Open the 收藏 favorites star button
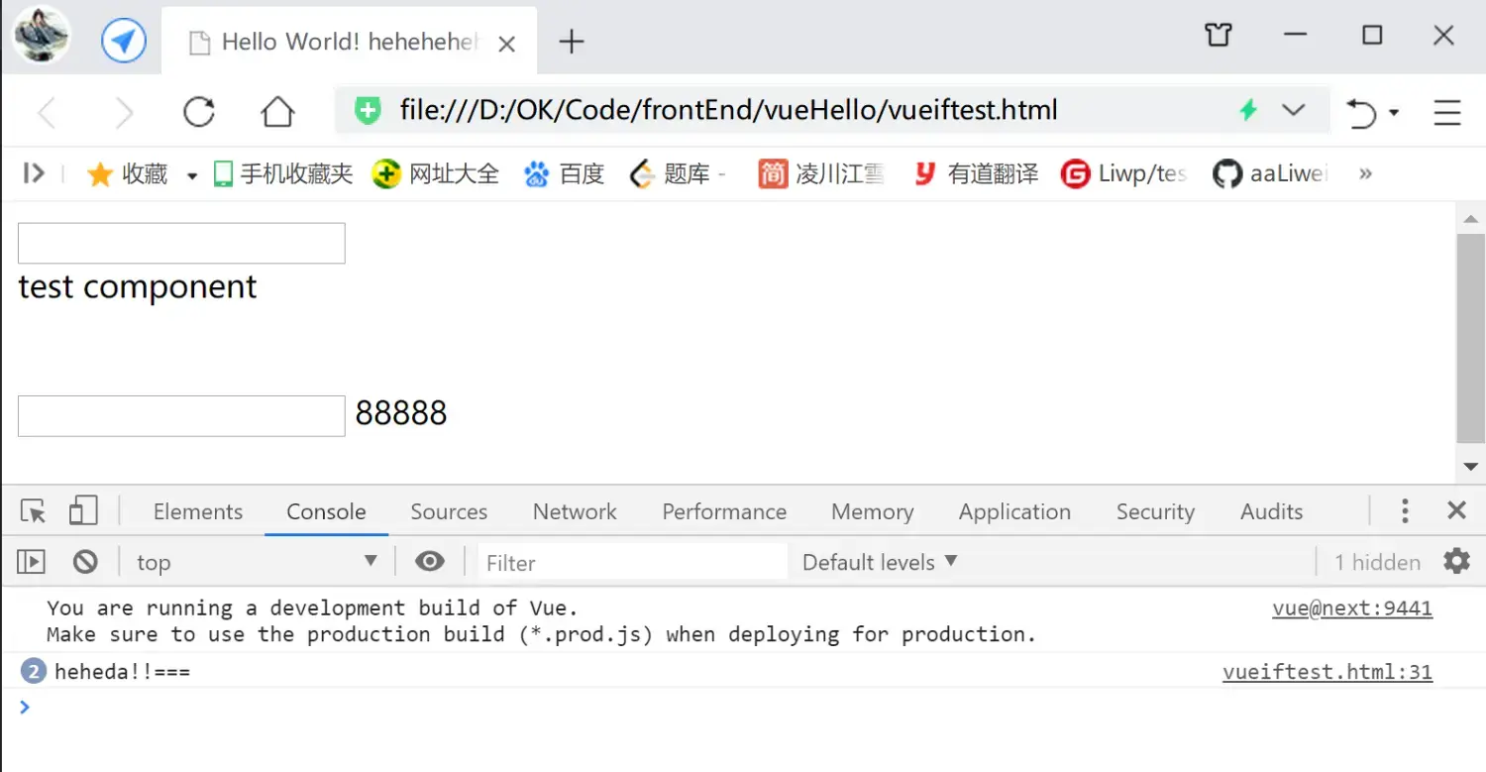1486x772 pixels. pyautogui.click(x=127, y=174)
